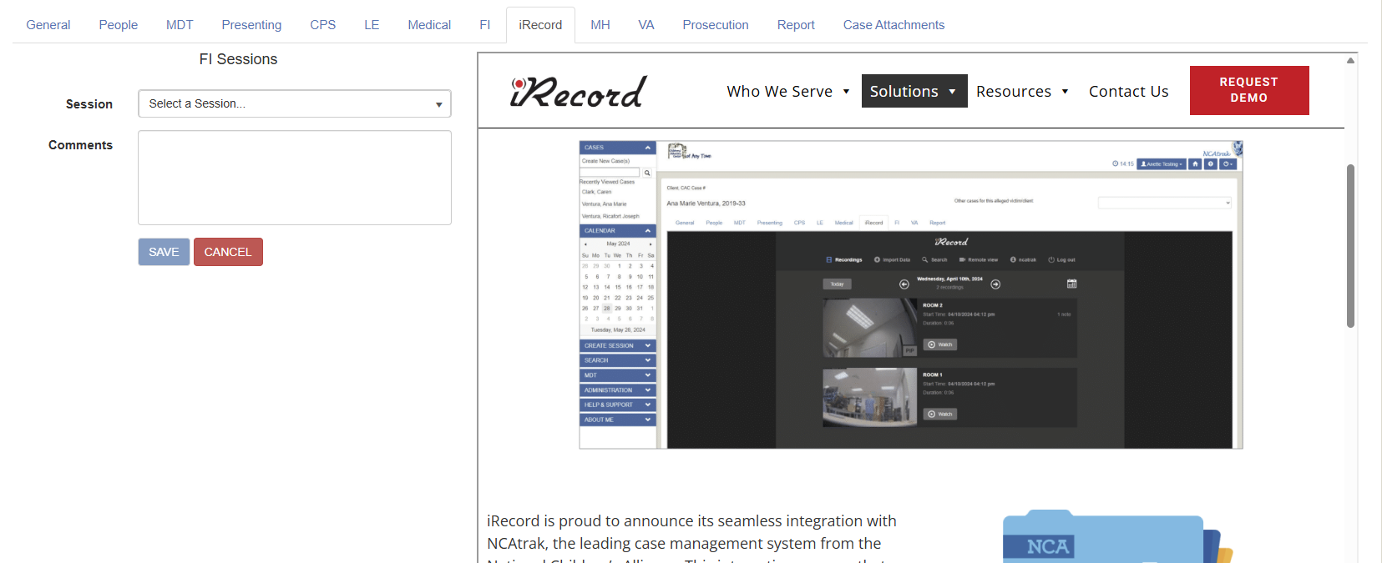This screenshot has width=1382, height=563.
Task: Save the FI session
Action: point(164,252)
